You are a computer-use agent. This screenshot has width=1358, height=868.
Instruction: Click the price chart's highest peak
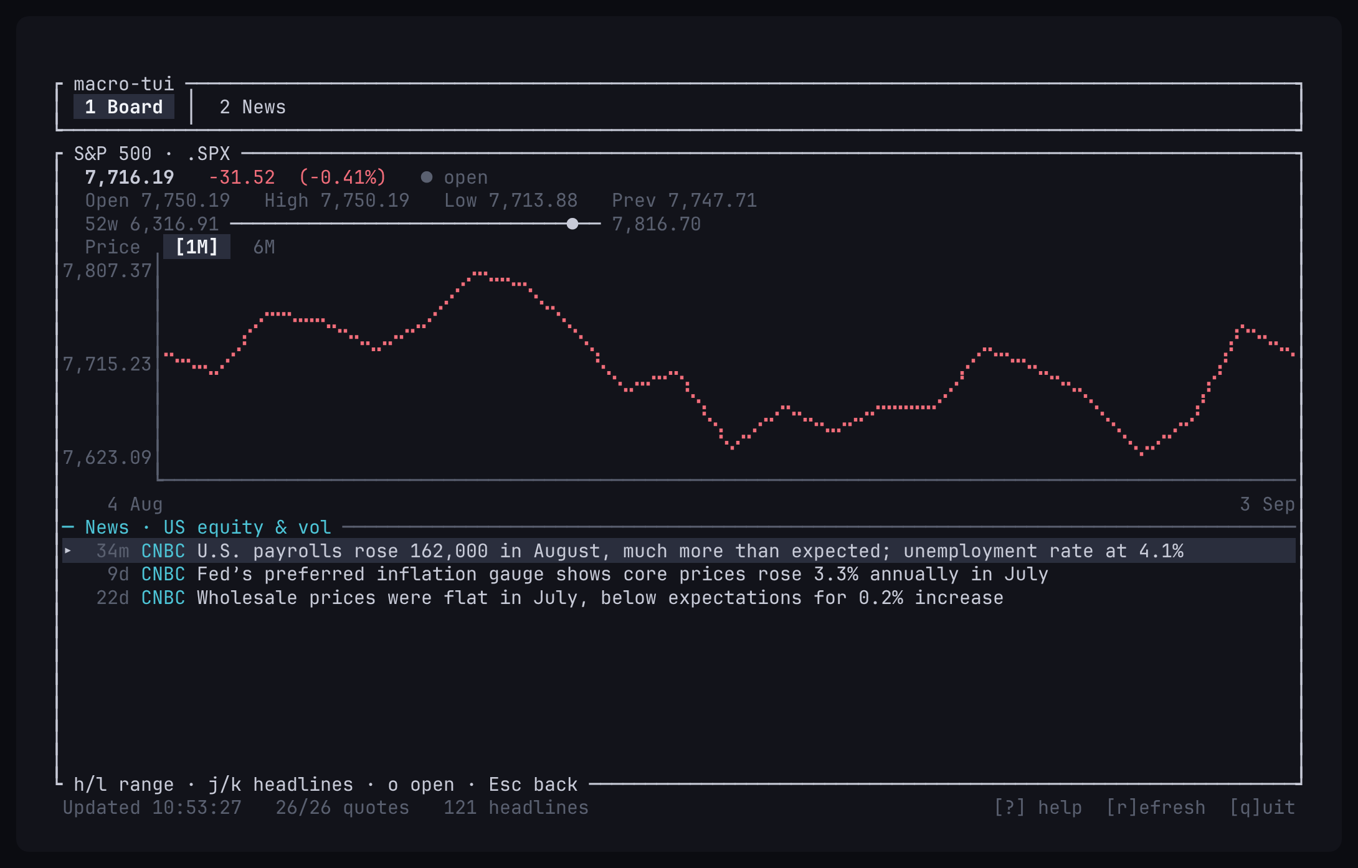[x=480, y=273]
